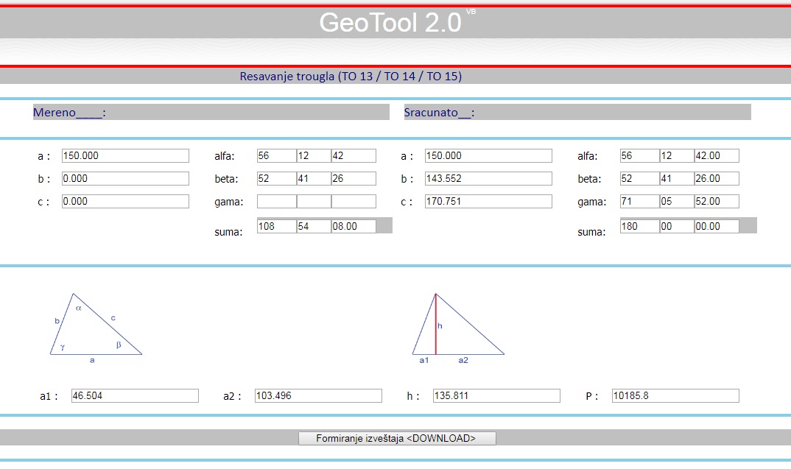
Task: Click the empty measured gama seconds field
Action: tap(354, 202)
